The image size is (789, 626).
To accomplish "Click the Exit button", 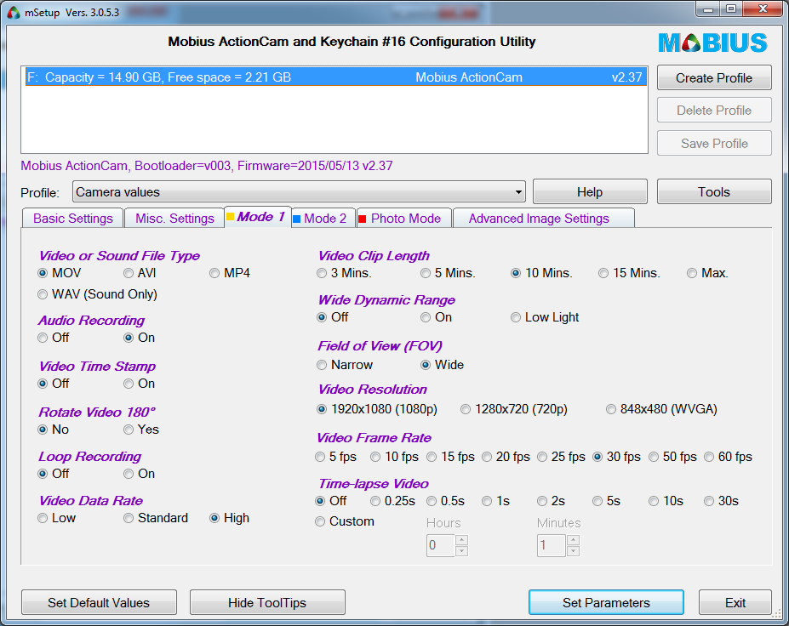I will coord(735,603).
